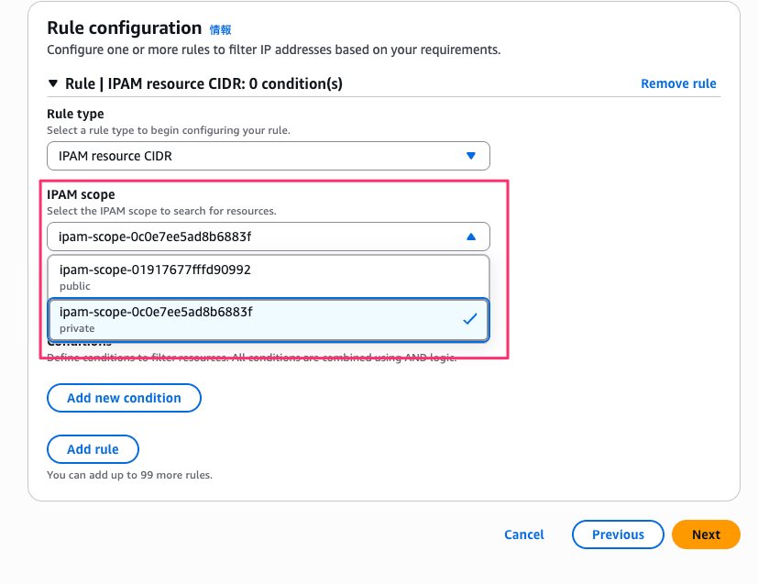Collapse the Rule section triangle
This screenshot has height=584, width=758.
tap(53, 83)
